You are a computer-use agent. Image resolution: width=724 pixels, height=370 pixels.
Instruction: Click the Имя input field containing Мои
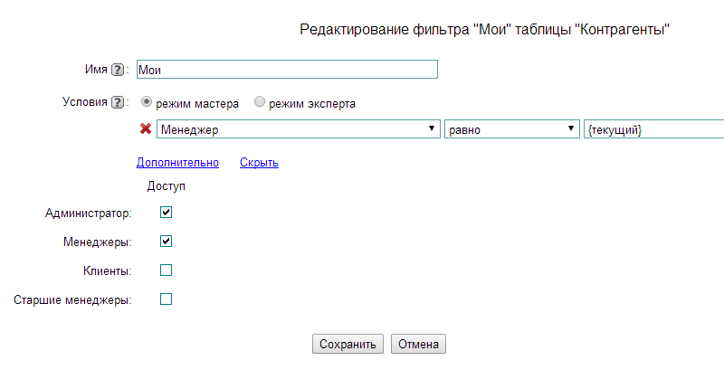287,69
